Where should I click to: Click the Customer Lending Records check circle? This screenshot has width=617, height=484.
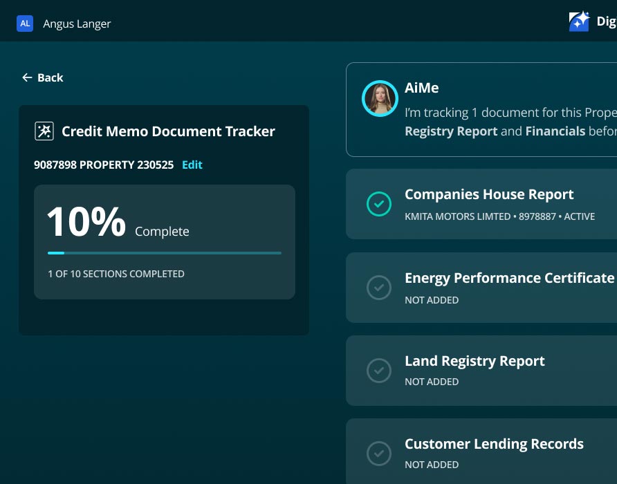[x=379, y=454]
